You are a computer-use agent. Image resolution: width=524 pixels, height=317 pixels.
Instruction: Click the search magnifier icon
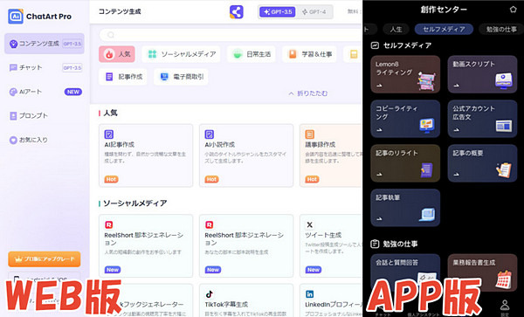(x=111, y=35)
